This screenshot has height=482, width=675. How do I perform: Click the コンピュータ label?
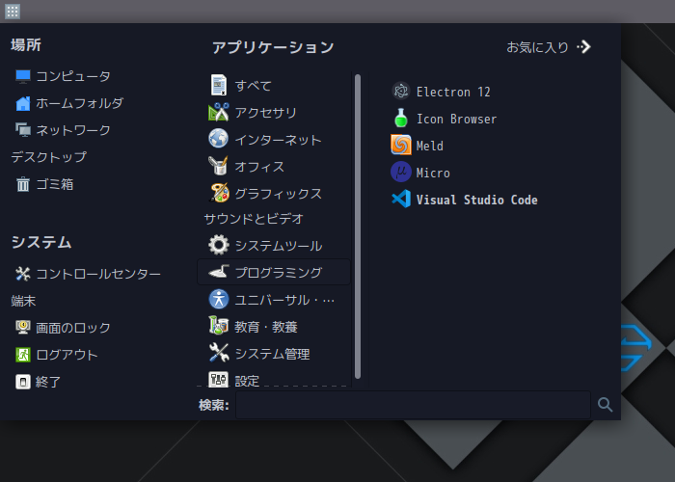[x=73, y=76]
